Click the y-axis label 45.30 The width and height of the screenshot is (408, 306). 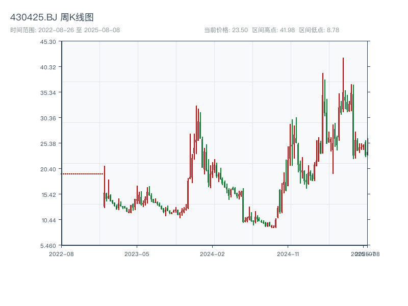(x=48, y=42)
